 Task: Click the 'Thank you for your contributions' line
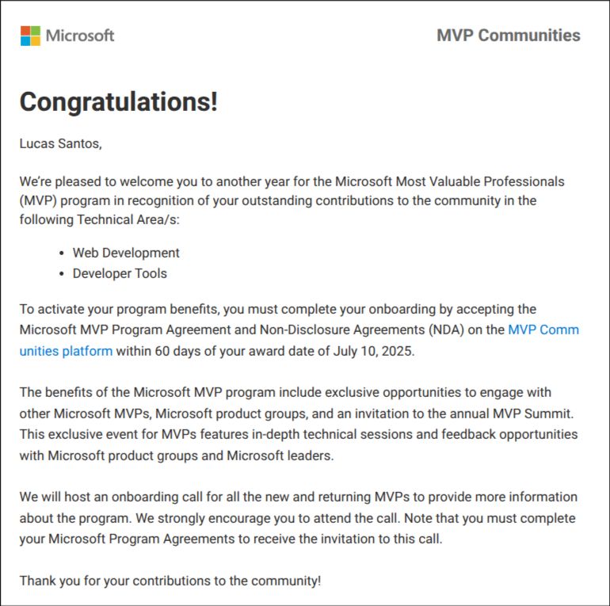pos(170,581)
